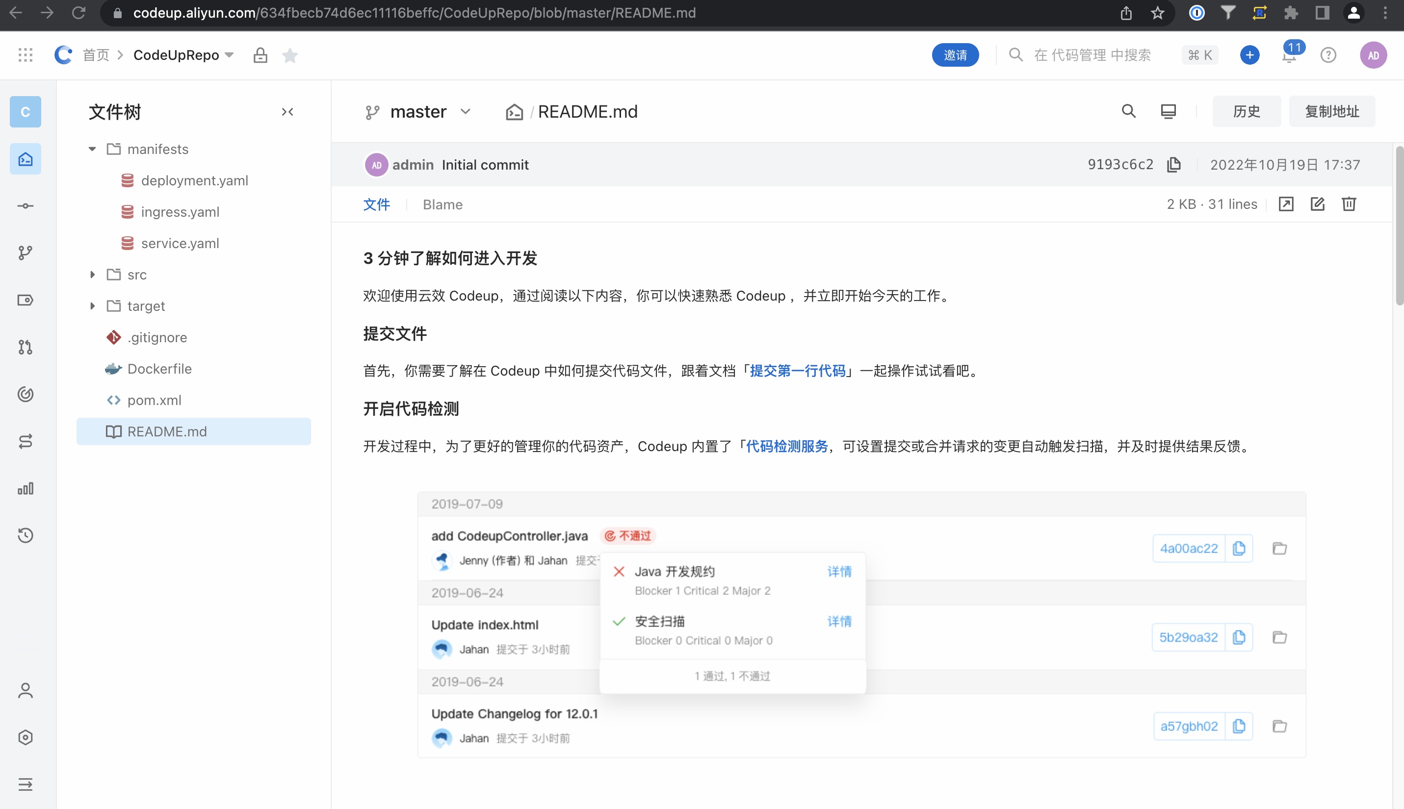
Task: Open deployment.yaml in the file tree
Action: click(x=194, y=180)
